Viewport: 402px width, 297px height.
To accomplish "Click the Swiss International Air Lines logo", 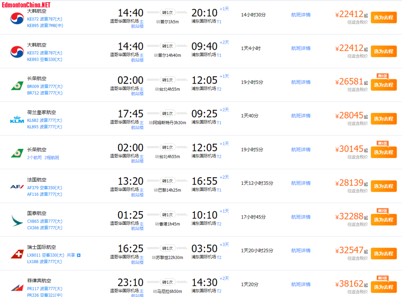I will (x=17, y=254).
